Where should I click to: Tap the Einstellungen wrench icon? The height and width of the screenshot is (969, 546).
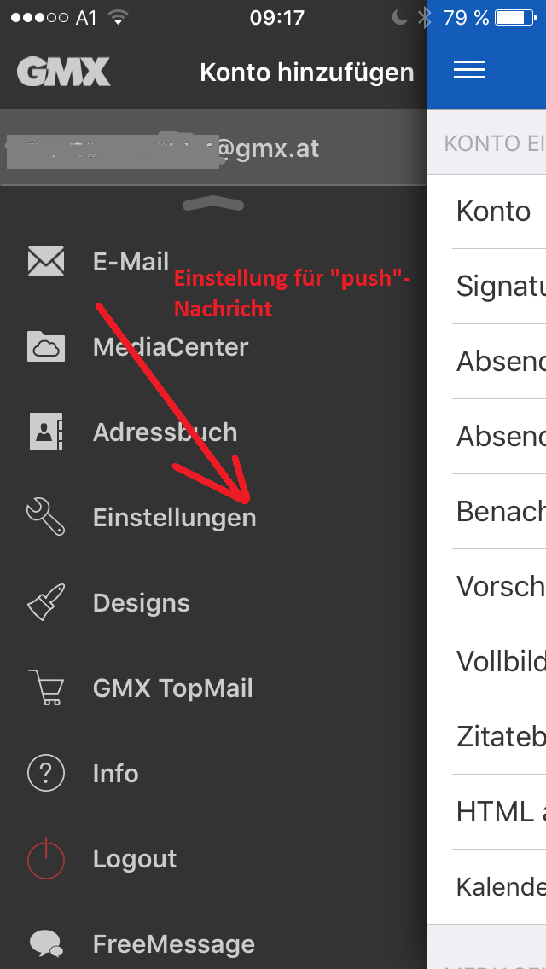(x=46, y=517)
